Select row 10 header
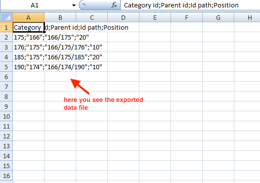This screenshot has height=183, width=260. [x=6, y=116]
